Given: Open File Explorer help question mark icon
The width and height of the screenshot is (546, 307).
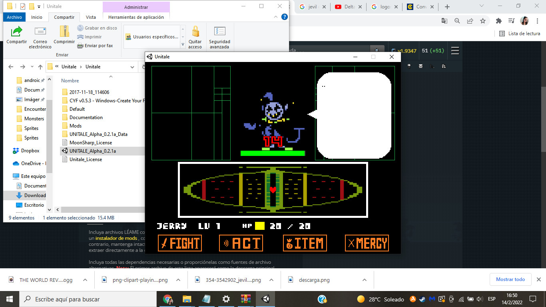Looking at the screenshot, I should [x=285, y=17].
